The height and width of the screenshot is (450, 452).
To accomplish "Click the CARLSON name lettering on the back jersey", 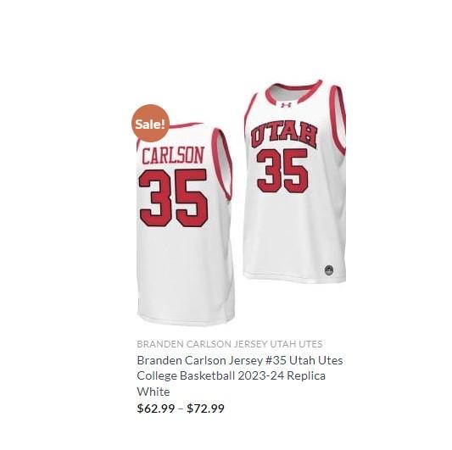I will (173, 155).
